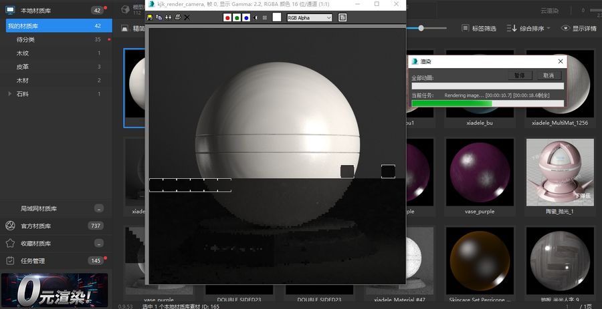The width and height of the screenshot is (602, 309).
Task: Select the 陶瓷_抛光_1 material thumbnail
Action: coord(560,172)
